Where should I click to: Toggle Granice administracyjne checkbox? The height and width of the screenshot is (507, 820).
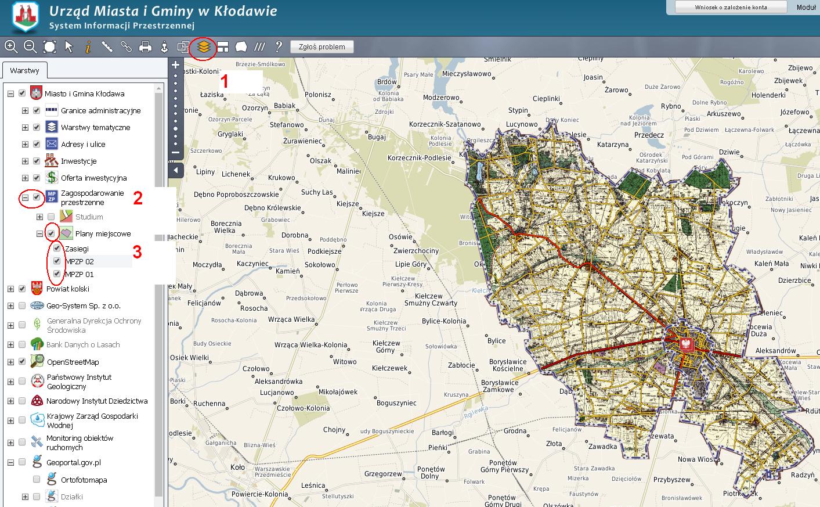tap(37, 110)
